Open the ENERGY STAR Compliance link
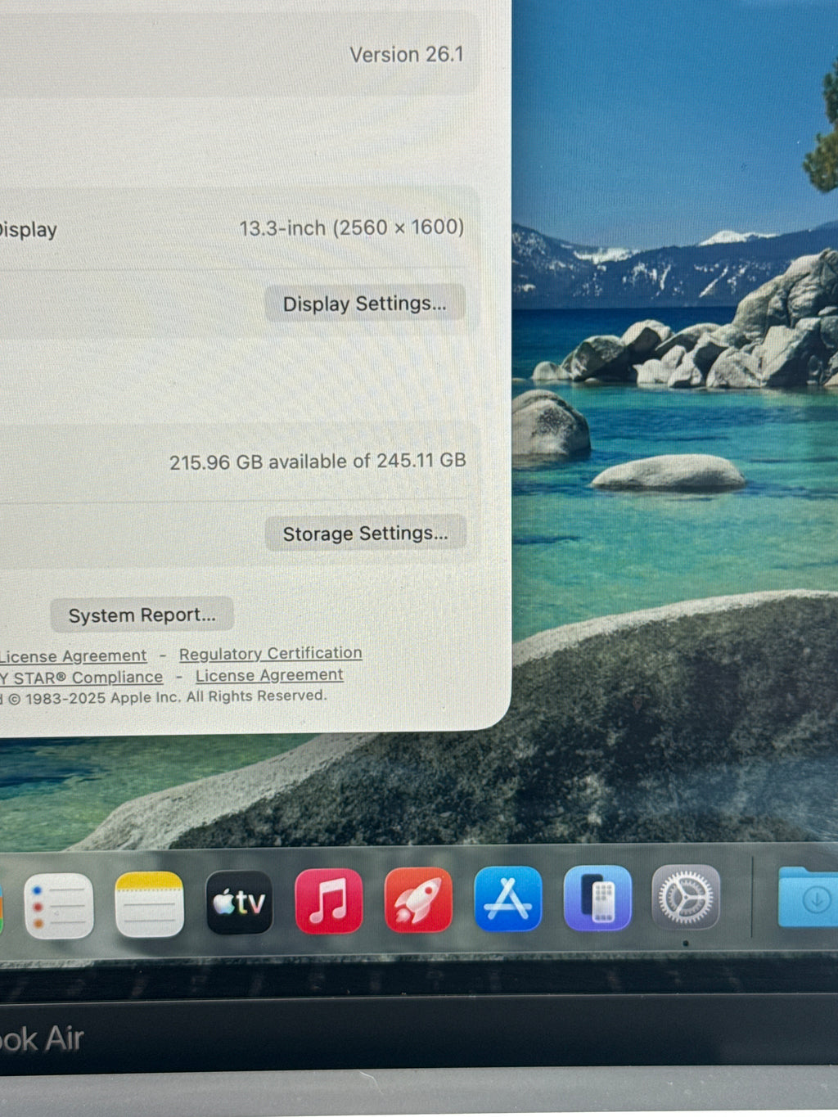The width and height of the screenshot is (838, 1117). 81,678
